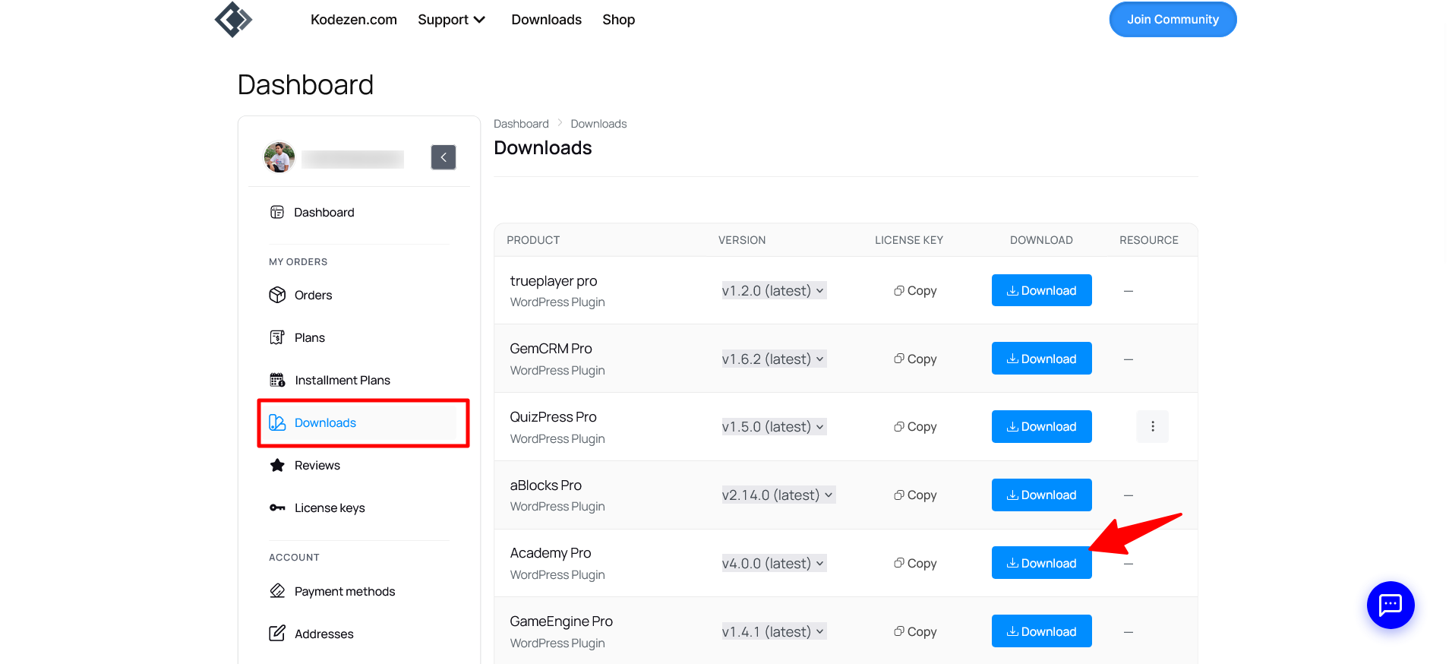Expand the Support menu
The width and height of the screenshot is (1449, 664).
tap(452, 20)
